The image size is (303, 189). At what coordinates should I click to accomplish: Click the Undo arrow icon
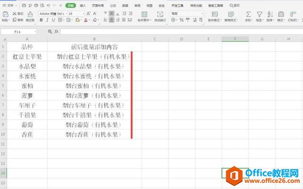[x=48, y=5]
